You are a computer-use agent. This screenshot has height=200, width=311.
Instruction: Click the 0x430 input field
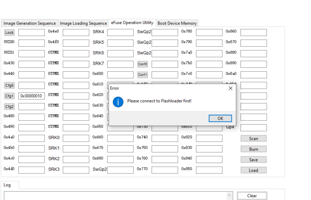(31, 64)
